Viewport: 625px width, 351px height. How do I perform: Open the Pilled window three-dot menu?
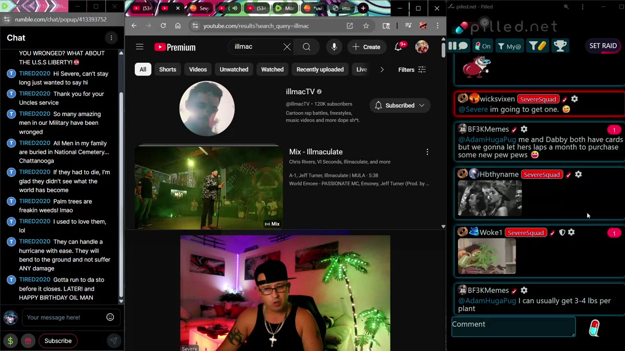pyautogui.click(x=583, y=7)
